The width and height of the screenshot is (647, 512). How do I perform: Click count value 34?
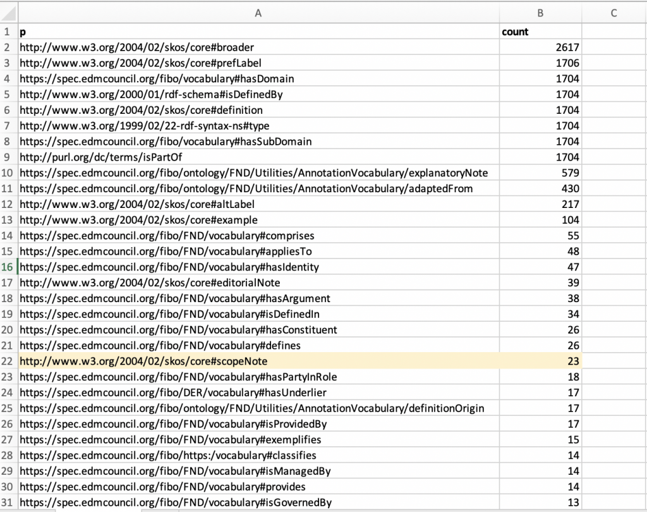click(541, 314)
